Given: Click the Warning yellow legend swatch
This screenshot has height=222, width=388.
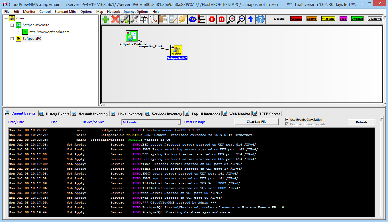Looking at the screenshot, I should 328,18.
